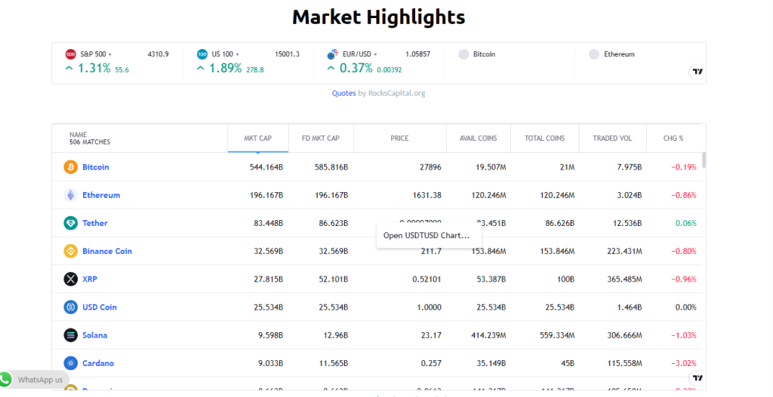Viewport: 773px width, 397px height.
Task: Click Cardano change -3.02%
Action: [684, 363]
